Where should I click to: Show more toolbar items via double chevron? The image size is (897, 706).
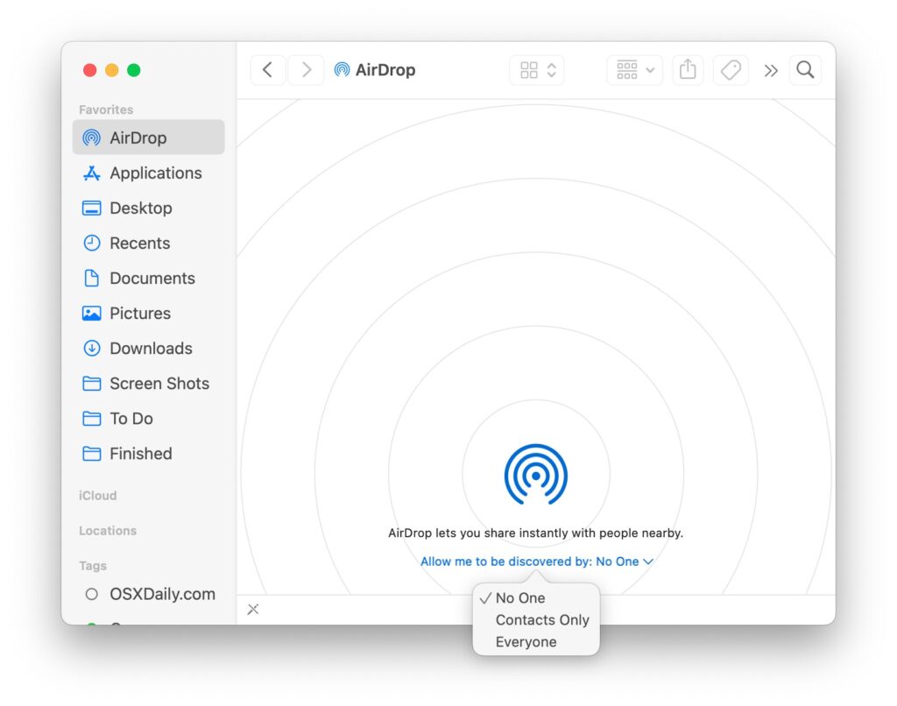(771, 71)
